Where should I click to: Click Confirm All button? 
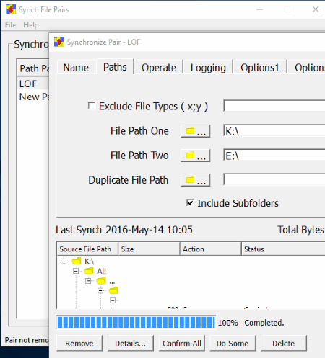point(182,344)
